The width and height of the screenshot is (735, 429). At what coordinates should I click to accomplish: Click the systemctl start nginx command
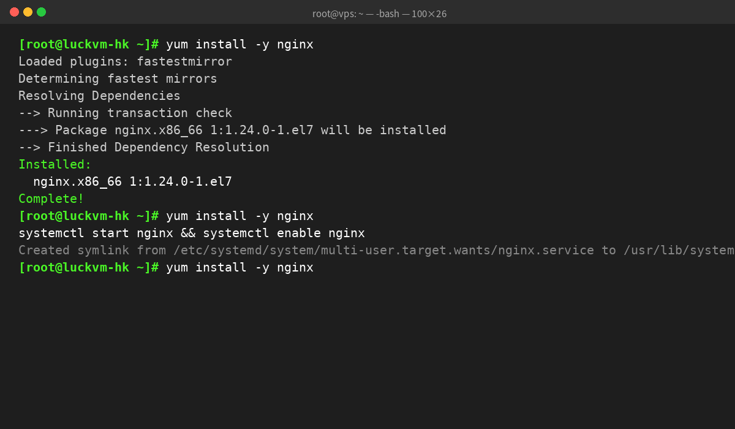point(96,233)
